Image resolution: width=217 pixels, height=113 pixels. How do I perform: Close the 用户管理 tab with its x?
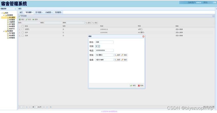pos(42,13)
